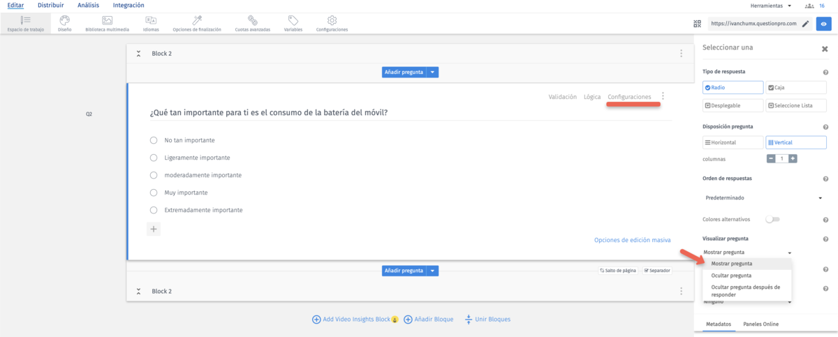Open the users icon next to 16

[809, 6]
